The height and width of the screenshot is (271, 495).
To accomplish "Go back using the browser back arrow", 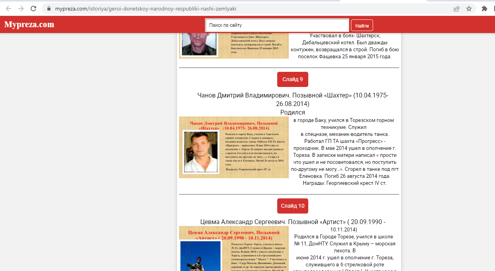I will [x=9, y=9].
